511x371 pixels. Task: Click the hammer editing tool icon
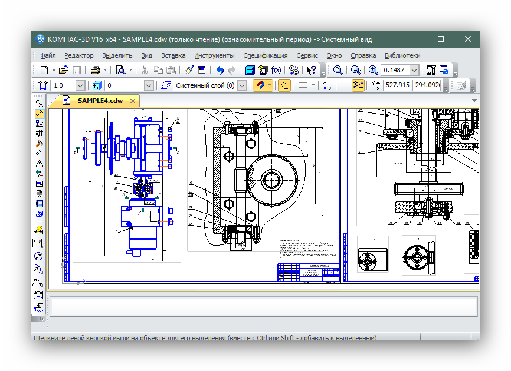coord(39,143)
